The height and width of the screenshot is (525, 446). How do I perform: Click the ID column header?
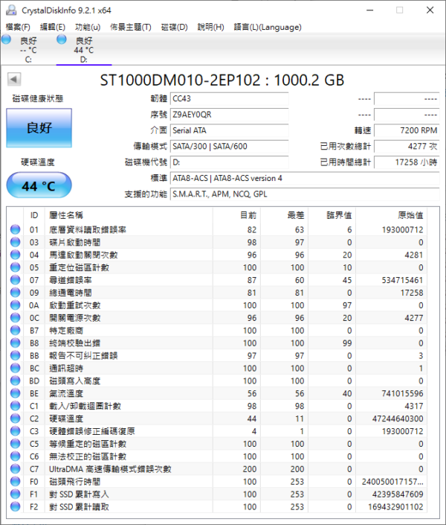pos(34,215)
